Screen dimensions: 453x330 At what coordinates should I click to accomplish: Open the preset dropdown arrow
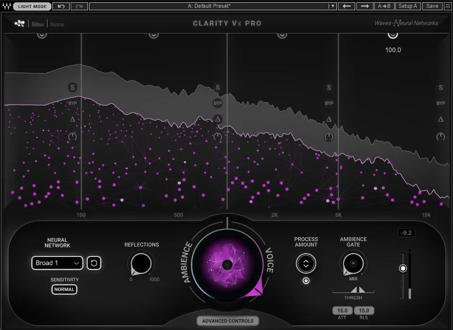click(x=332, y=6)
